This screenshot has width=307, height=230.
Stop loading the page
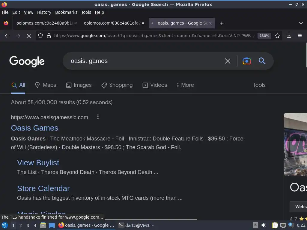click(28, 36)
